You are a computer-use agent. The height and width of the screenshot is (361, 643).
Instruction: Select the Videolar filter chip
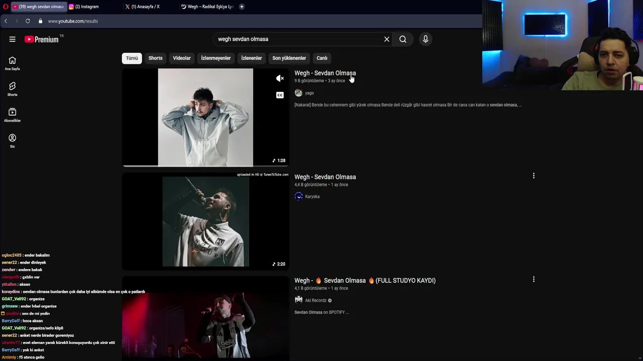pos(182,58)
